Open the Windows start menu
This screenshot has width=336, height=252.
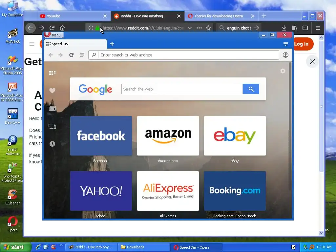[x=15, y=247]
